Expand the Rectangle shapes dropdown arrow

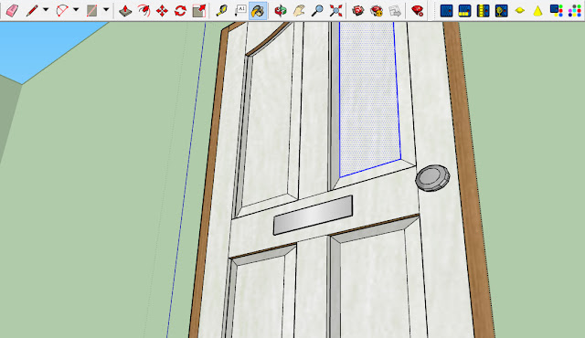(106, 10)
